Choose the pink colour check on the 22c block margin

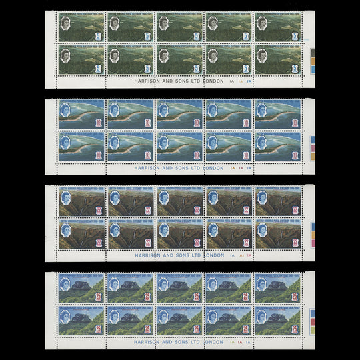[x=313, y=243]
